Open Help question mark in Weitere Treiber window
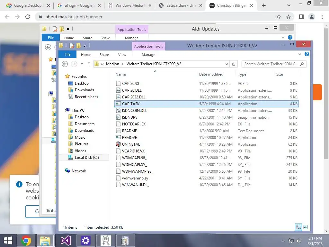The width and height of the screenshot is (329, 247). 307,54
